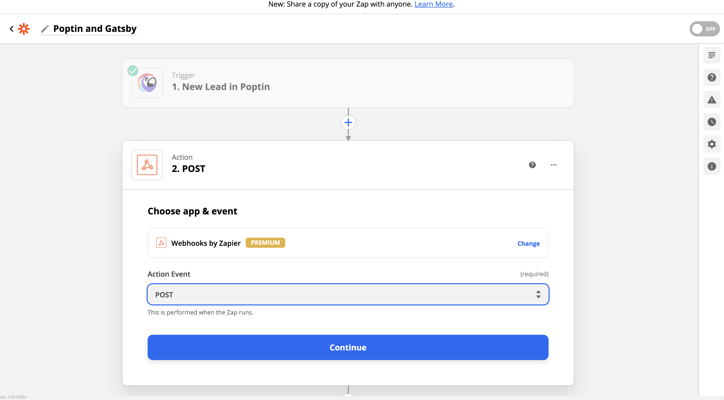Click the small Webhooks by Zapier icon
Viewport: 724px width, 400px height.
tap(161, 243)
